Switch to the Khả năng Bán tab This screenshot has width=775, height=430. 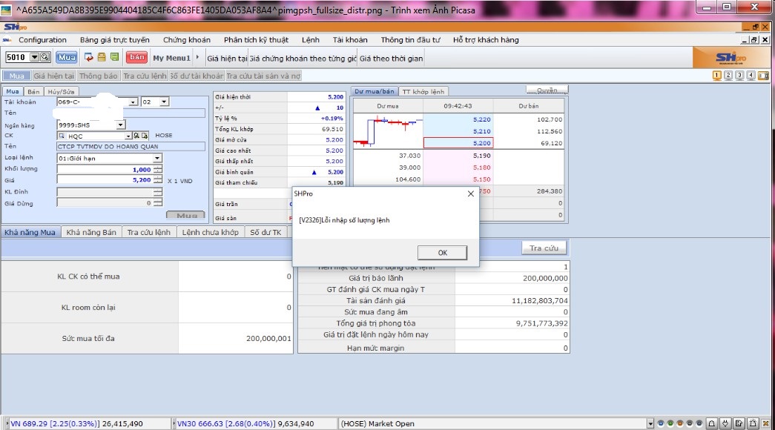(x=91, y=232)
